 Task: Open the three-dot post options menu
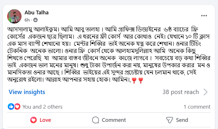point(204,16)
